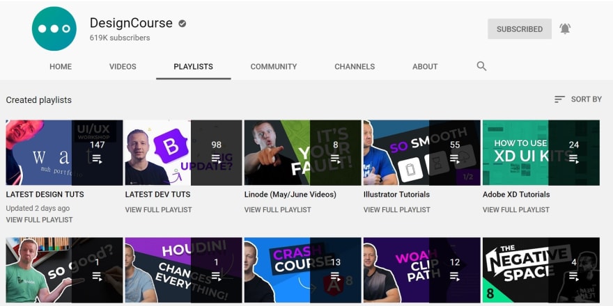The image size is (613, 306).
Task: Click the DesignCourse channel avatar
Action: 54,29
